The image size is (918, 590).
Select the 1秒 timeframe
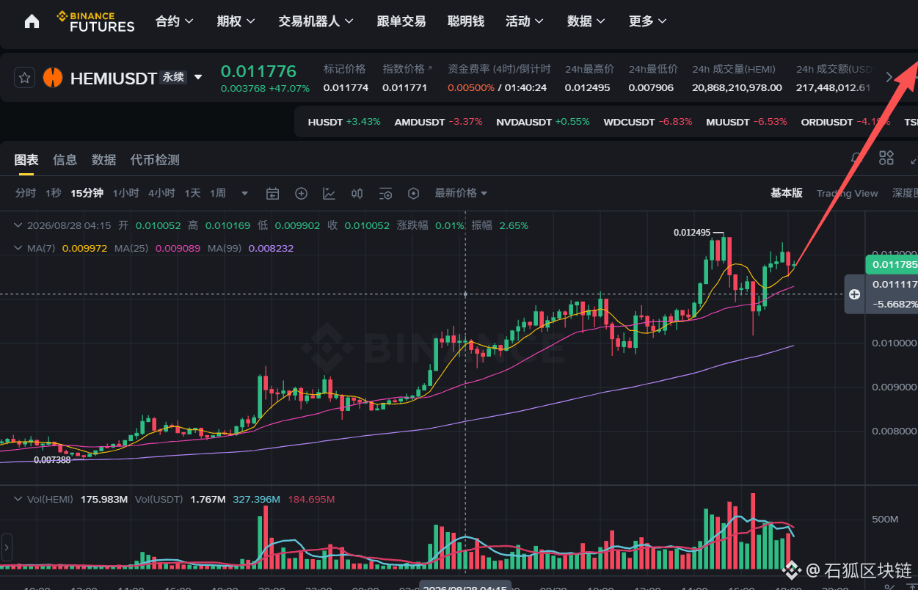coord(54,193)
